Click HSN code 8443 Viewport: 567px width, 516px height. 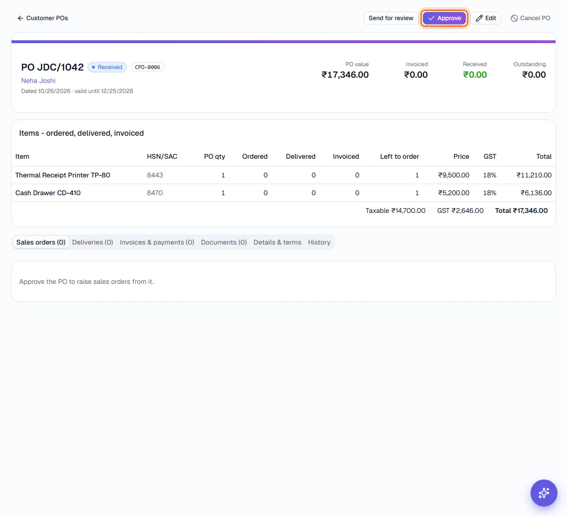pos(155,175)
